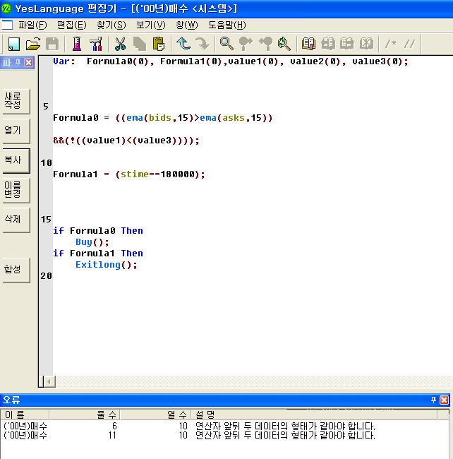Click the new document toolbar icon
The width and height of the screenshot is (453, 459).
14,44
